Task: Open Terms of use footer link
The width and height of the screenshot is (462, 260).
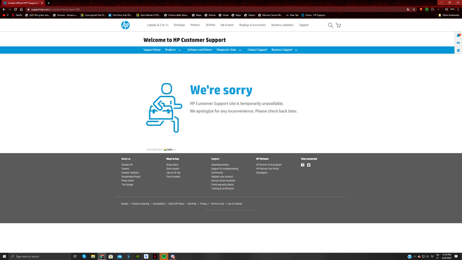Action: click(217, 204)
